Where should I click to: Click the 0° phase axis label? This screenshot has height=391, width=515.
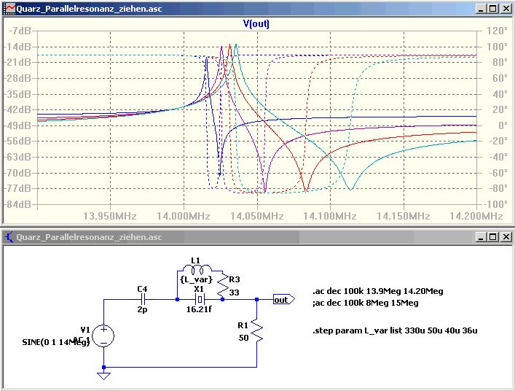click(503, 125)
